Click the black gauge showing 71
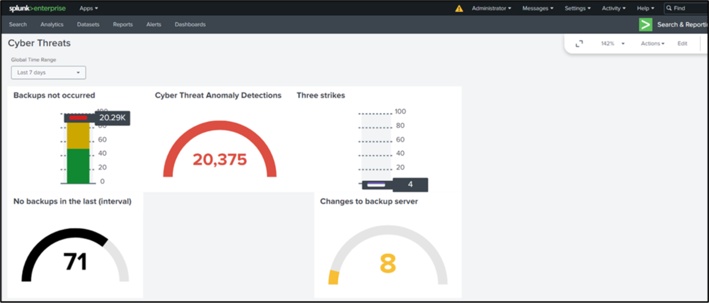 coord(75,255)
